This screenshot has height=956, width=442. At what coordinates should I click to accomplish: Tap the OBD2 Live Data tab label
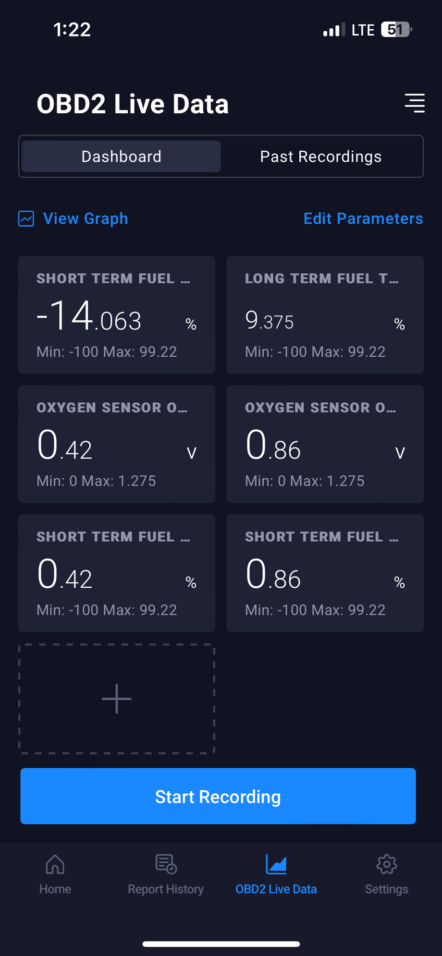click(276, 889)
